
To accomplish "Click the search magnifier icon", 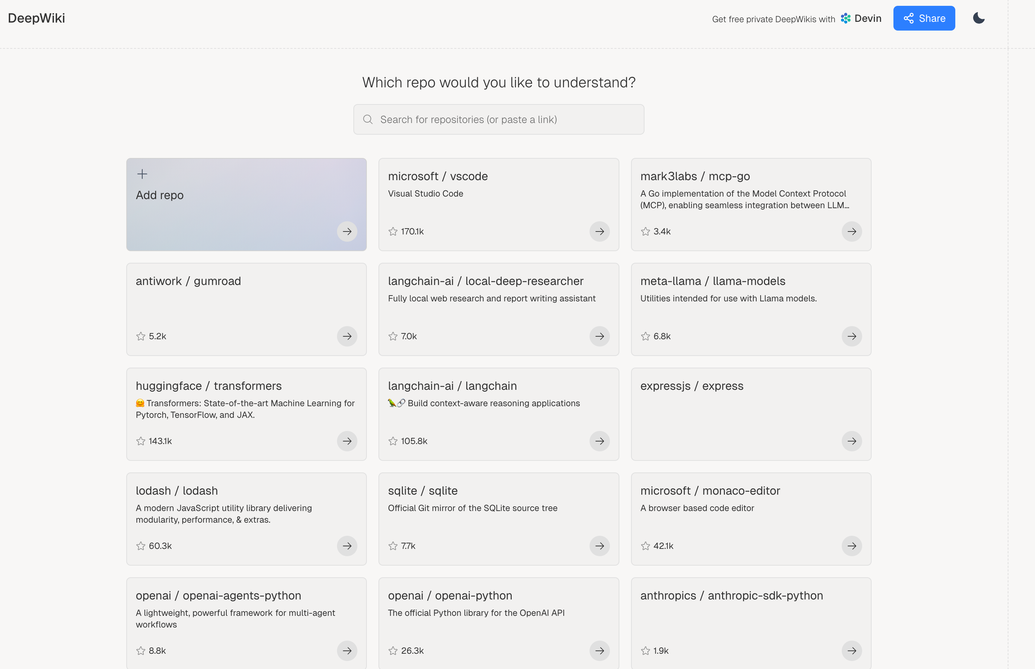I will tap(368, 119).
